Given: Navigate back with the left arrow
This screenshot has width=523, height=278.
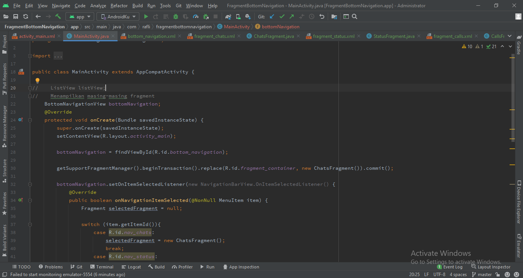Looking at the screenshot, I should tap(38, 16).
